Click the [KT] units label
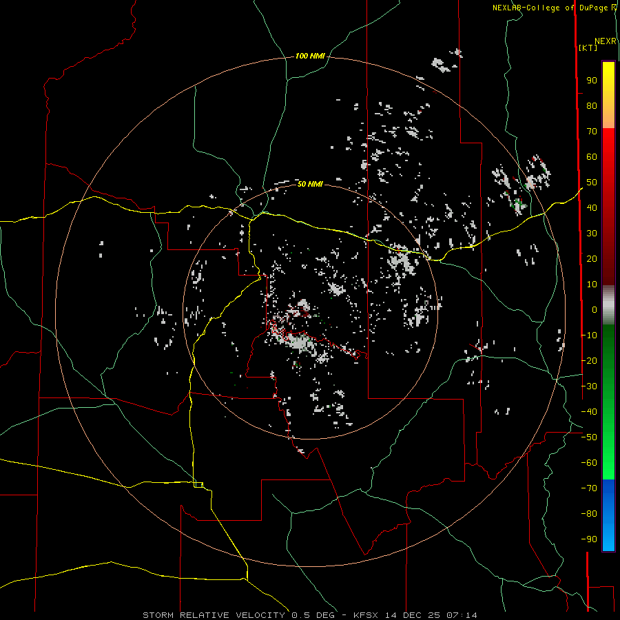Image resolution: width=620 pixels, height=620 pixels. pos(588,48)
